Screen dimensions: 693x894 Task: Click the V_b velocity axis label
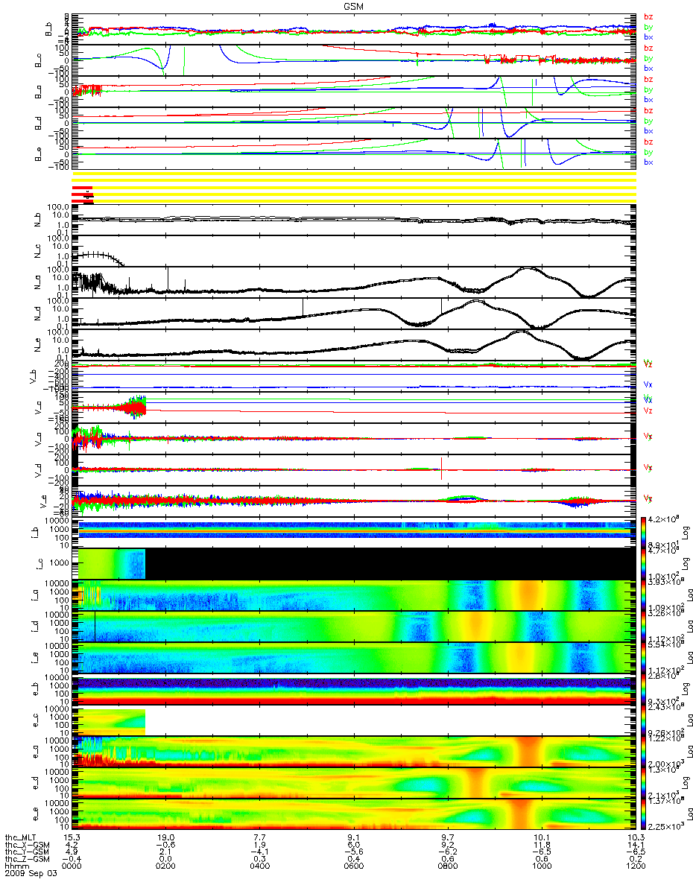click(x=33, y=376)
